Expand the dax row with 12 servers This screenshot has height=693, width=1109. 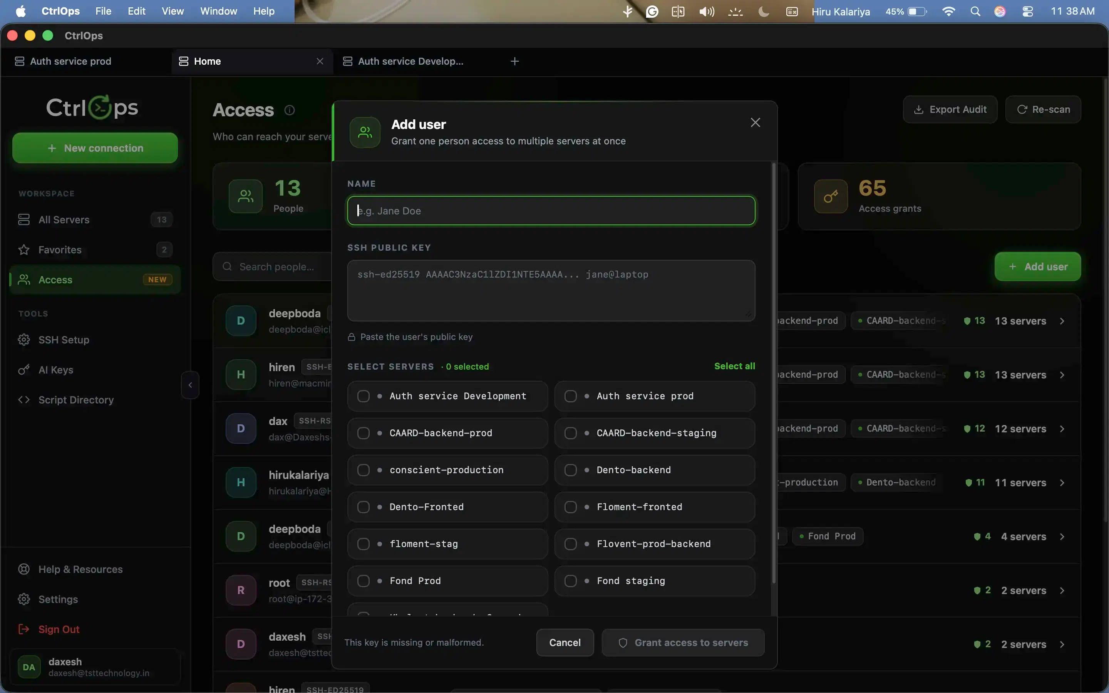pos(1062,429)
